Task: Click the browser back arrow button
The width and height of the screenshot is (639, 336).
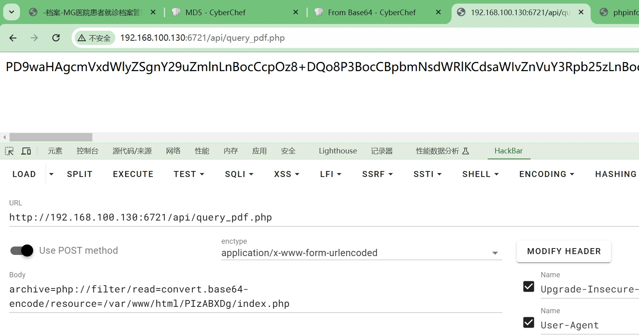Action: [x=13, y=38]
